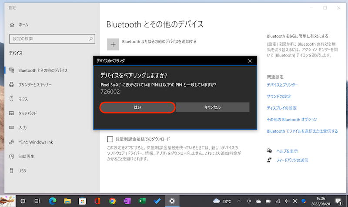Image resolution: width=348 pixels, height=207 pixels.
Task: Click ヘルプを表示 link
Action: [x=287, y=151]
